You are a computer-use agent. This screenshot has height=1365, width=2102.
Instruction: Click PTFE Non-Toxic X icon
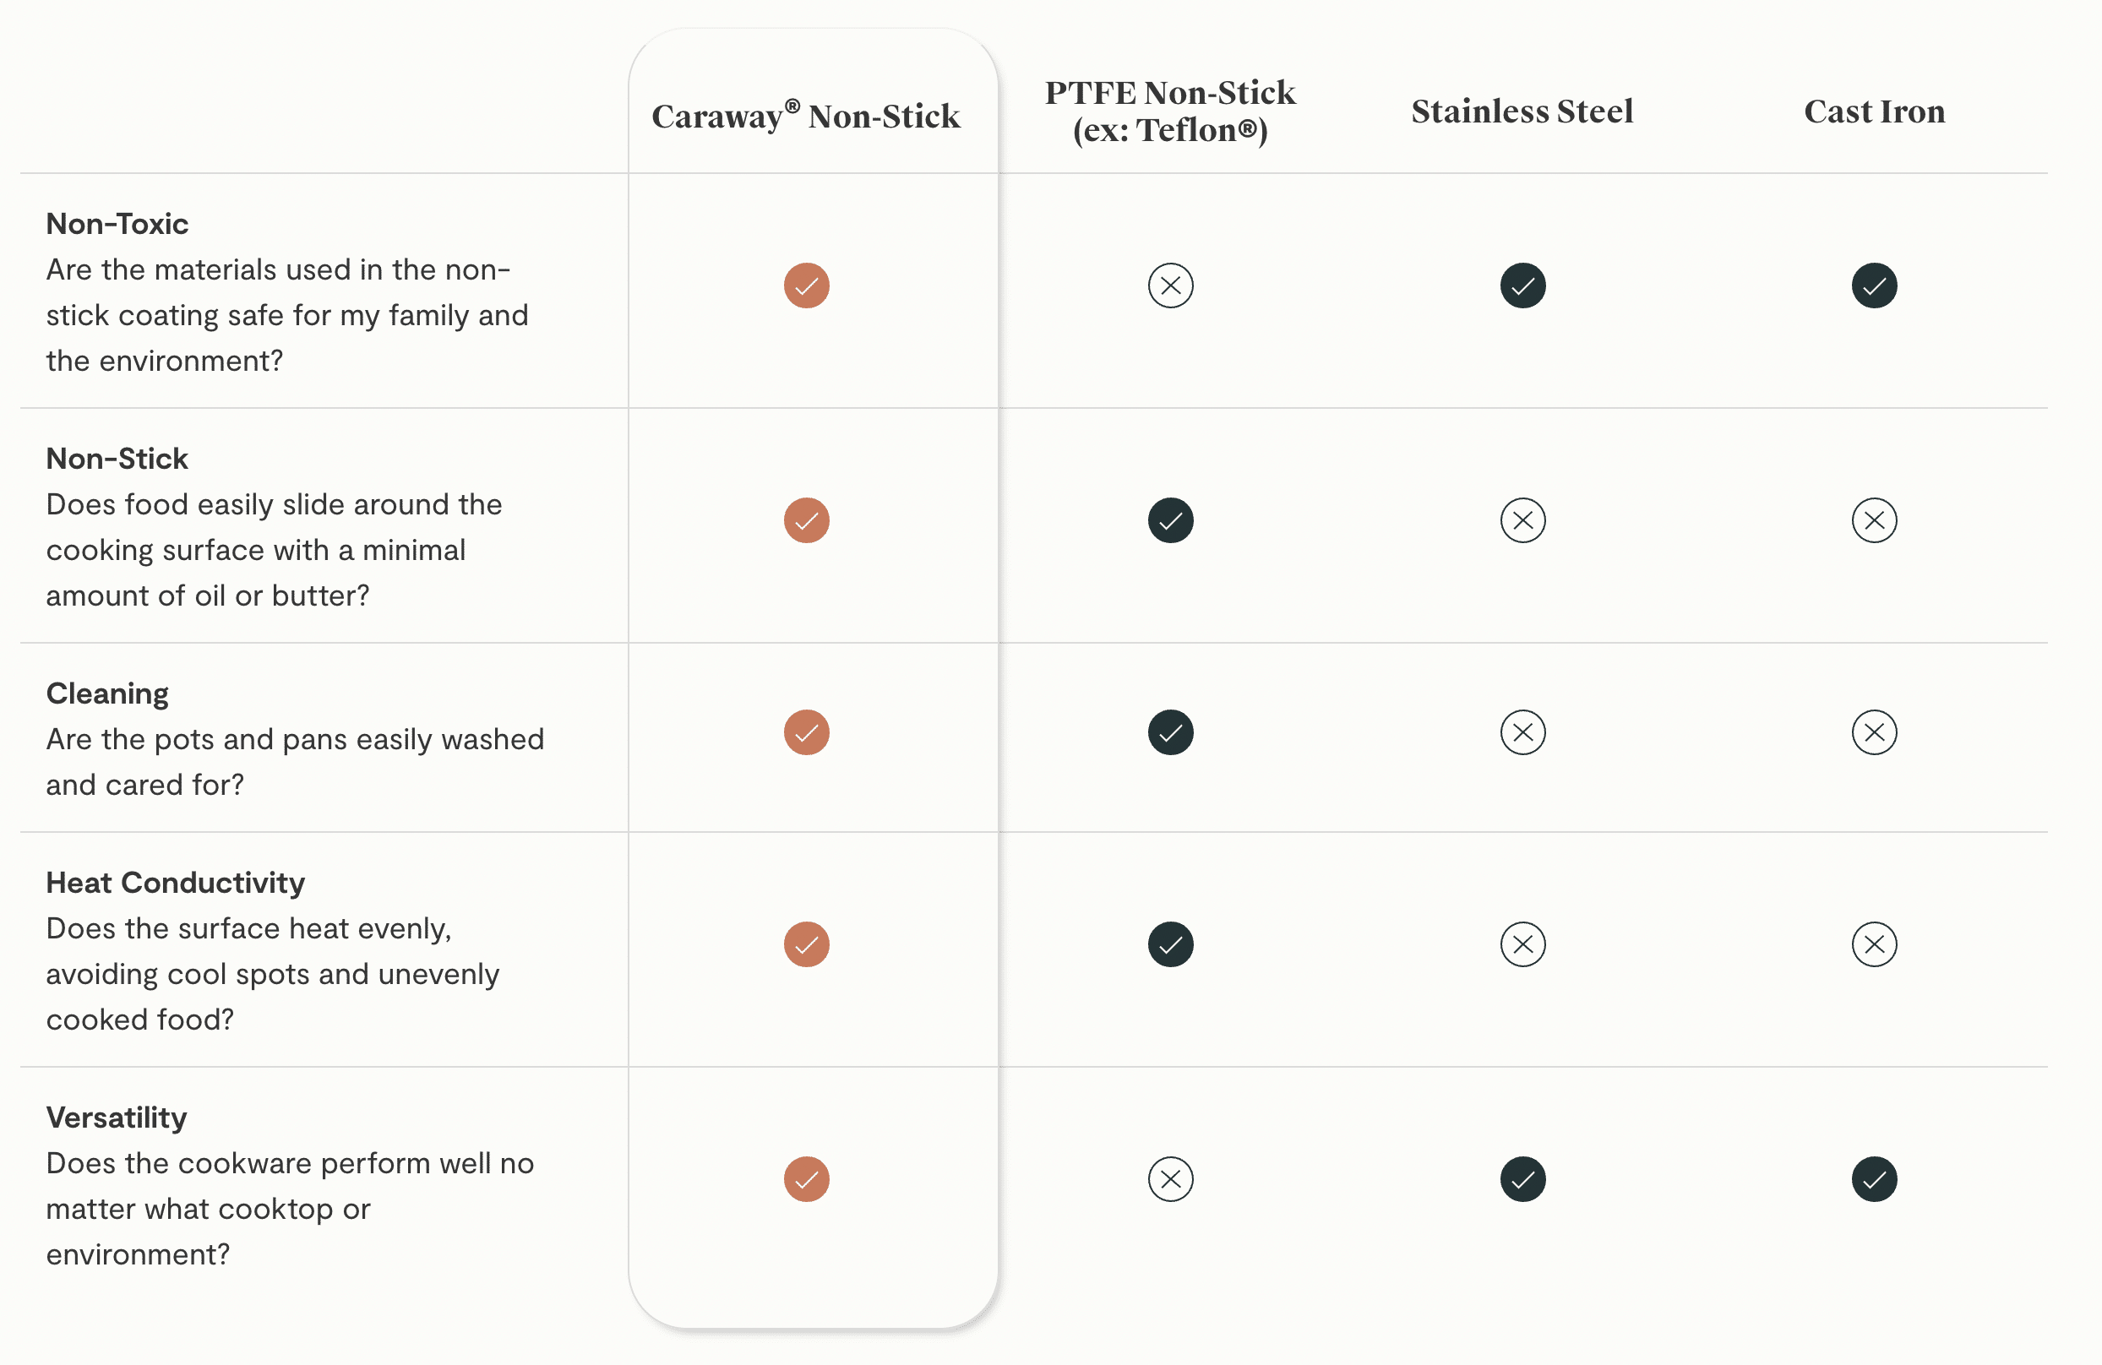click(1170, 286)
